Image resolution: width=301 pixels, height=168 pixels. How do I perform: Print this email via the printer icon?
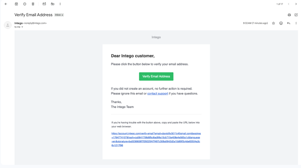click(x=289, y=15)
